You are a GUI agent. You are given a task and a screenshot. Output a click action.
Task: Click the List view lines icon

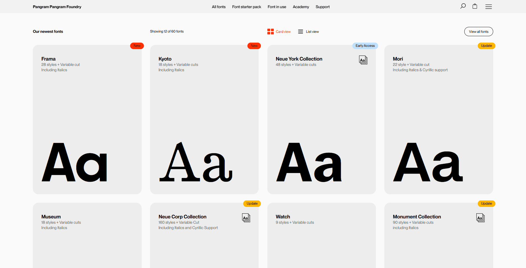point(300,32)
